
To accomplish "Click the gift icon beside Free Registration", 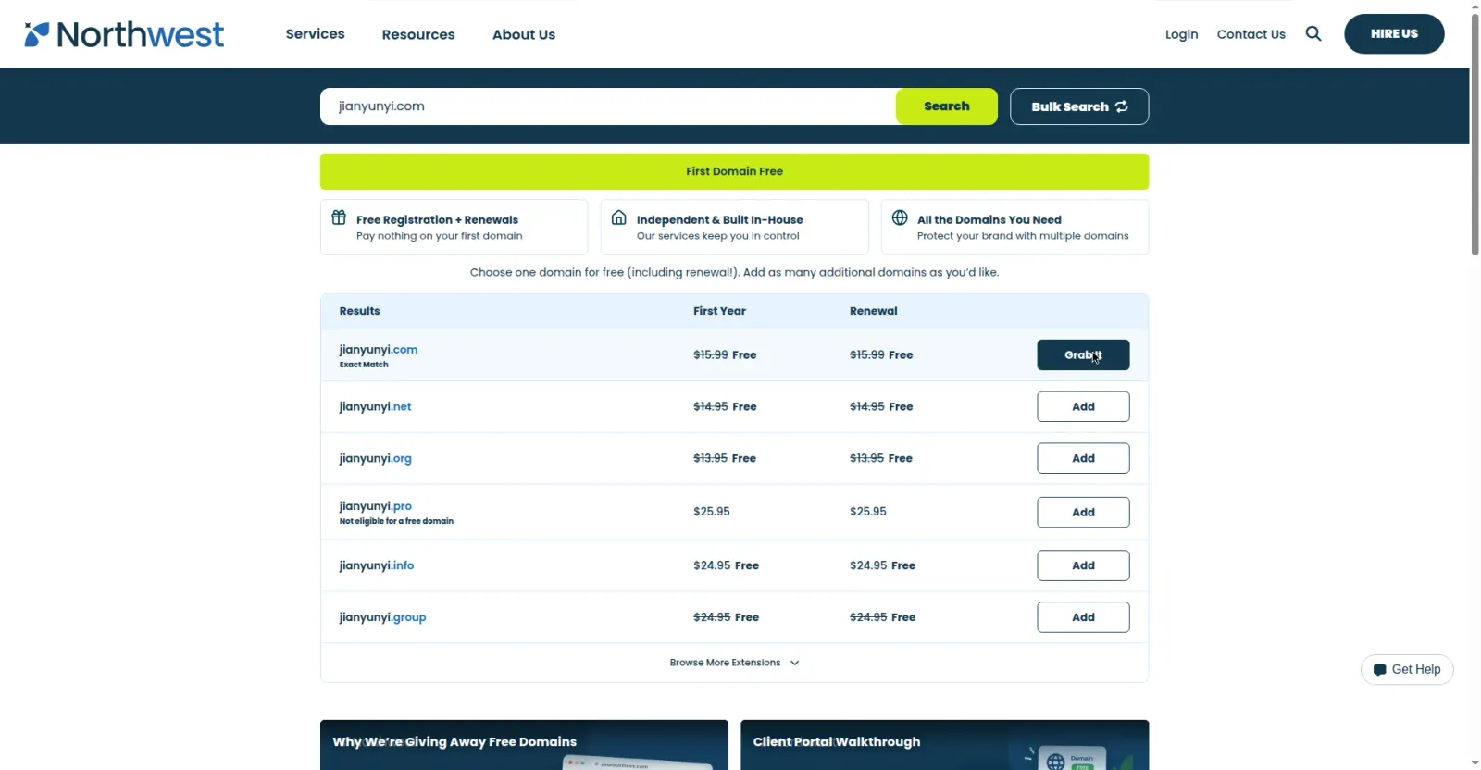I will (x=339, y=217).
